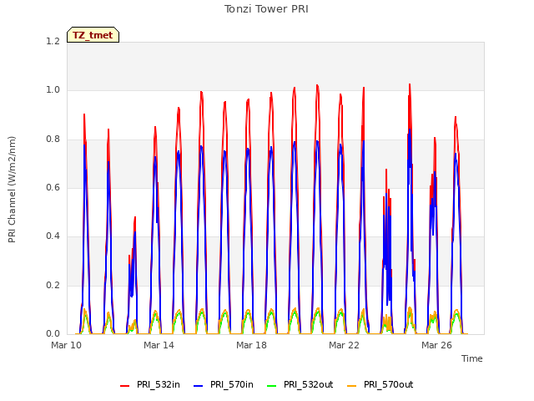
Task: Click the red PRI_532in legend swatch
Action: pos(125,385)
